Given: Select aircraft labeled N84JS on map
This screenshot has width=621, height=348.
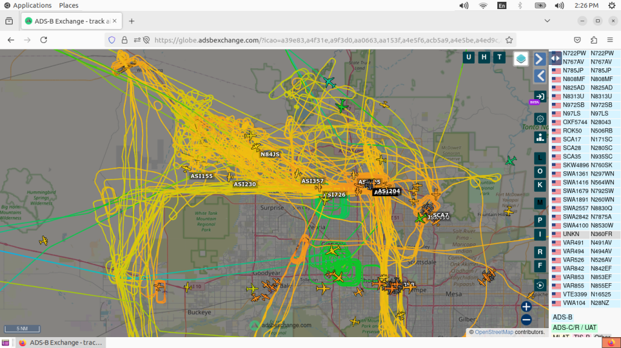Looking at the screenshot, I should click(x=257, y=148).
